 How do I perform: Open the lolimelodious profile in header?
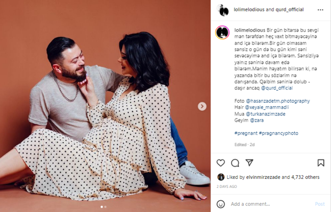click(249, 10)
